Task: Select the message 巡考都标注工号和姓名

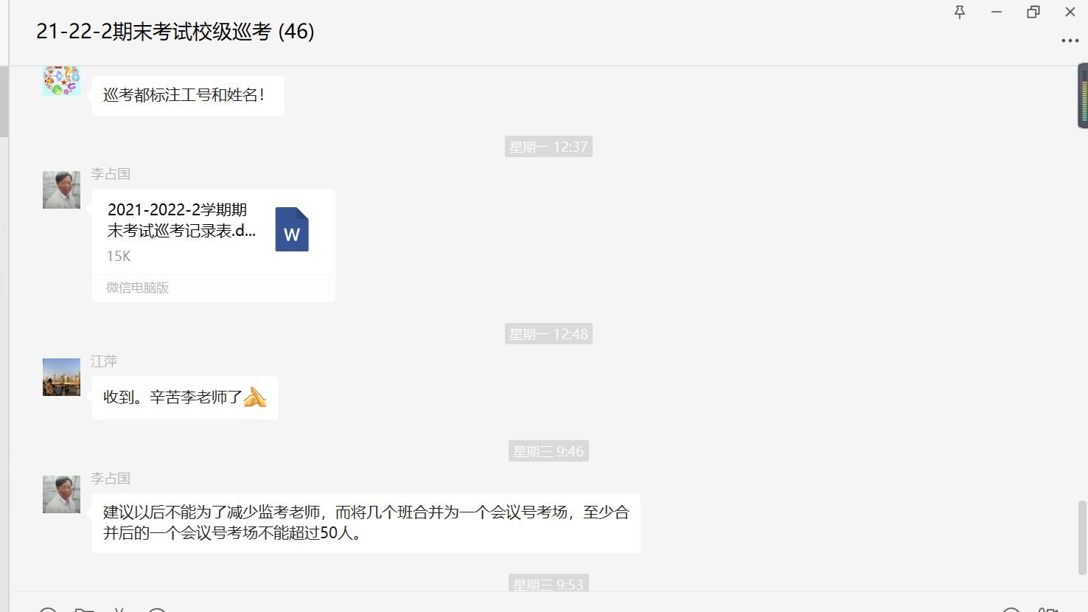Action: (x=188, y=95)
